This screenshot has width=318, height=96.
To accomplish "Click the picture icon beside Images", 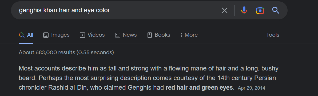I will tap(46, 35).
